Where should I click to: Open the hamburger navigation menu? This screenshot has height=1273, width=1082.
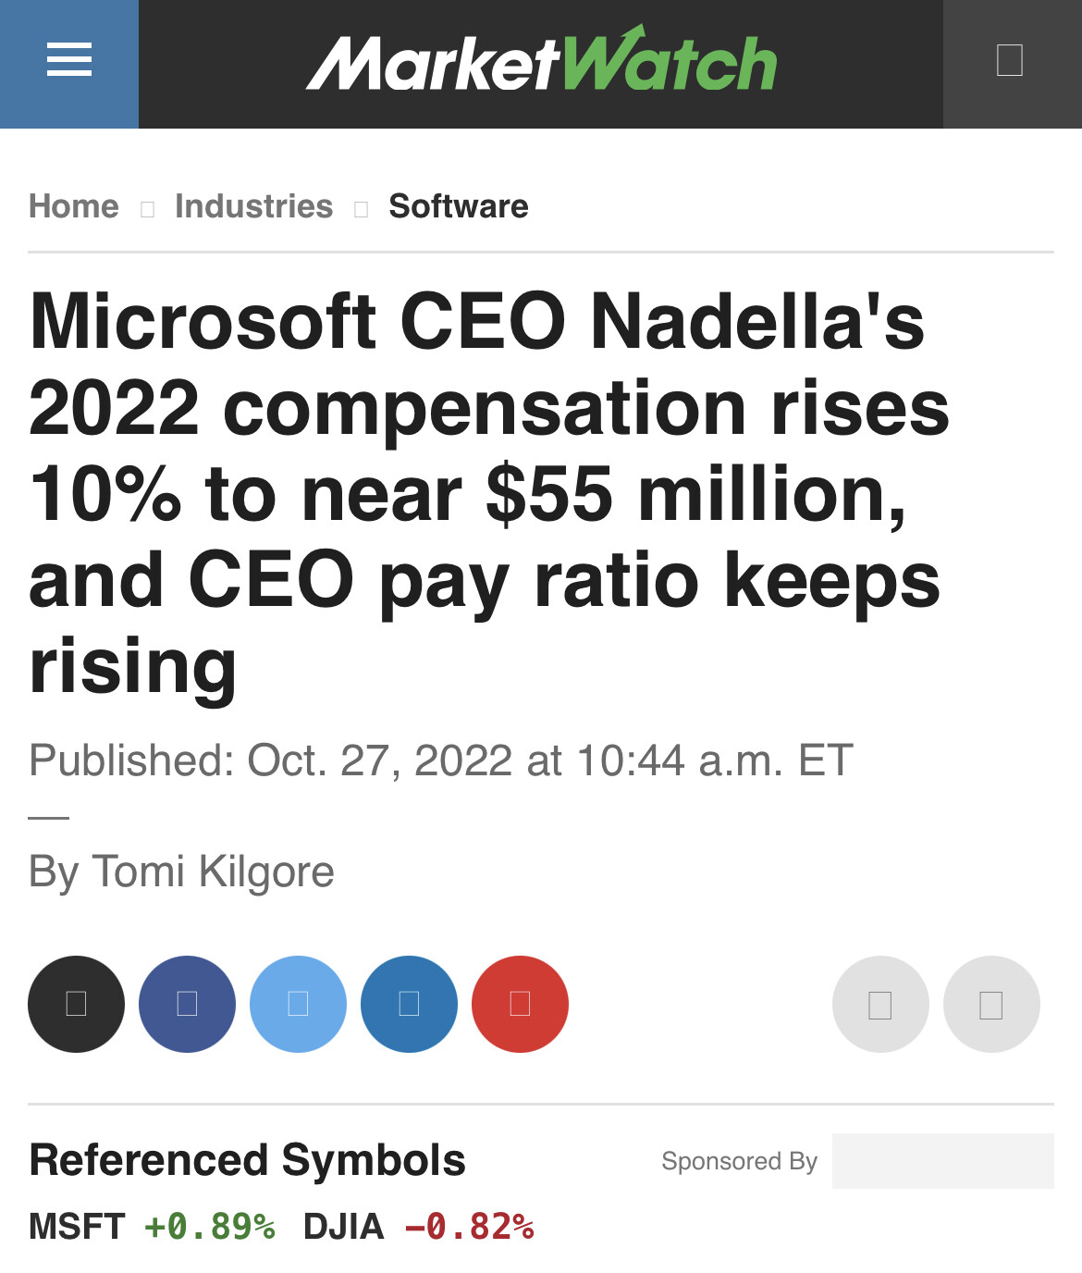[69, 61]
